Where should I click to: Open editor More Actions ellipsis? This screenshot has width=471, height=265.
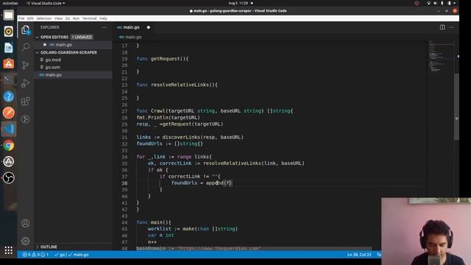coord(451,27)
